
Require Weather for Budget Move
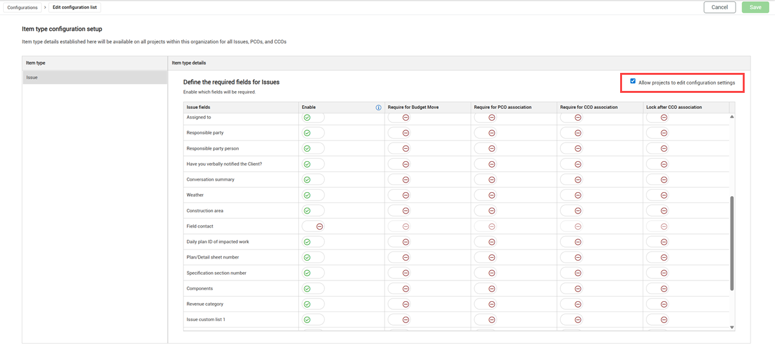(x=399, y=195)
